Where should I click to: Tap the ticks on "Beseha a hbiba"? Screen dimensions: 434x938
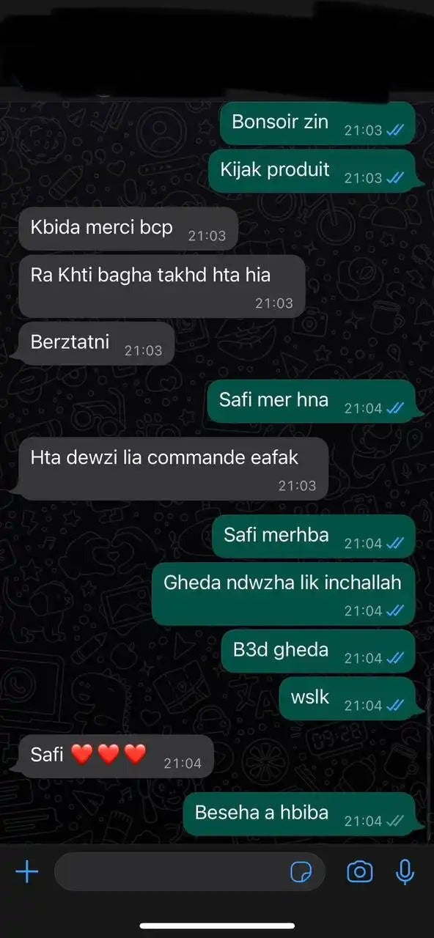[x=396, y=821]
